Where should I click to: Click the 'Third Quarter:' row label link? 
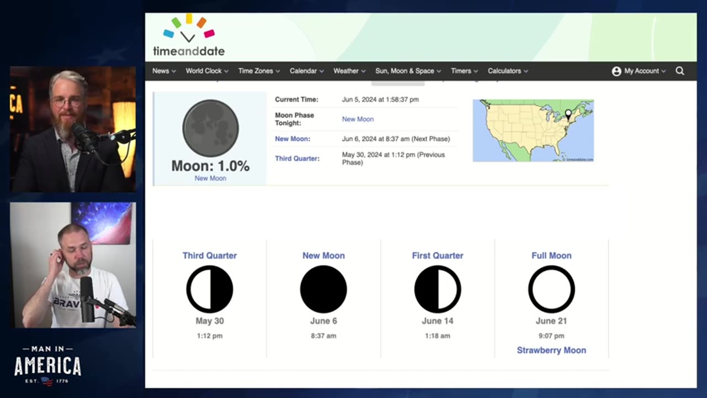[297, 159]
